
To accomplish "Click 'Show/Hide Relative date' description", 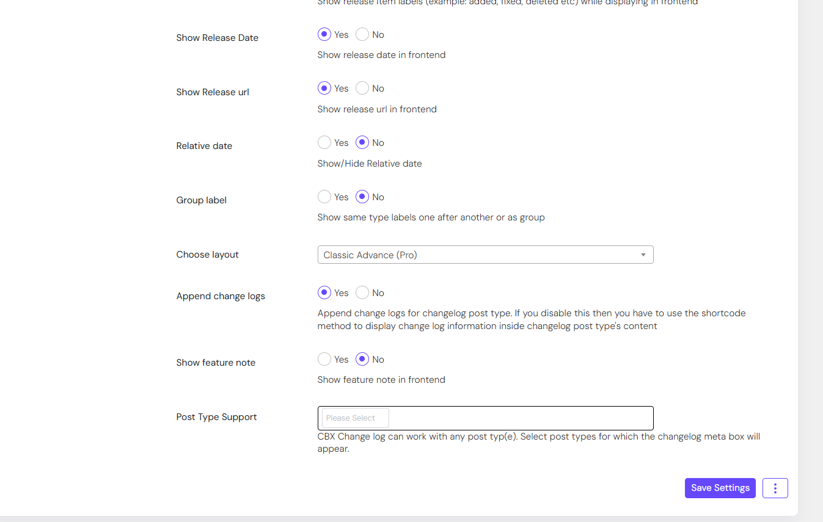I will pos(370,164).
